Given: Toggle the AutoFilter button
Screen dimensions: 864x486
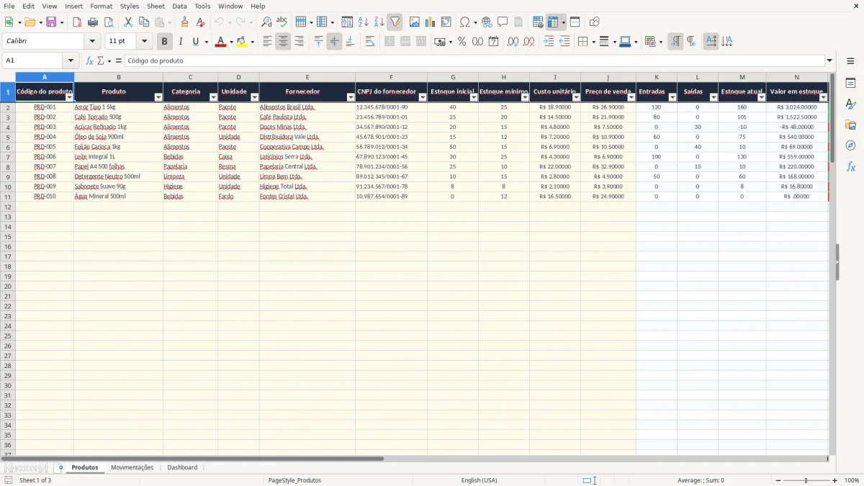Looking at the screenshot, I should pos(395,22).
